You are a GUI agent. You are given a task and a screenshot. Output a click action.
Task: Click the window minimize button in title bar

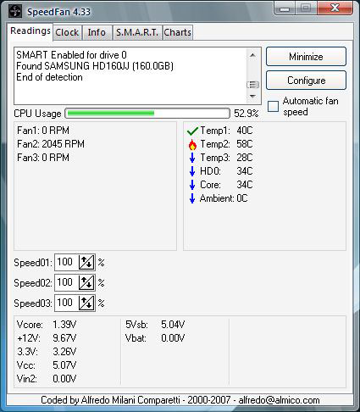click(x=285, y=8)
